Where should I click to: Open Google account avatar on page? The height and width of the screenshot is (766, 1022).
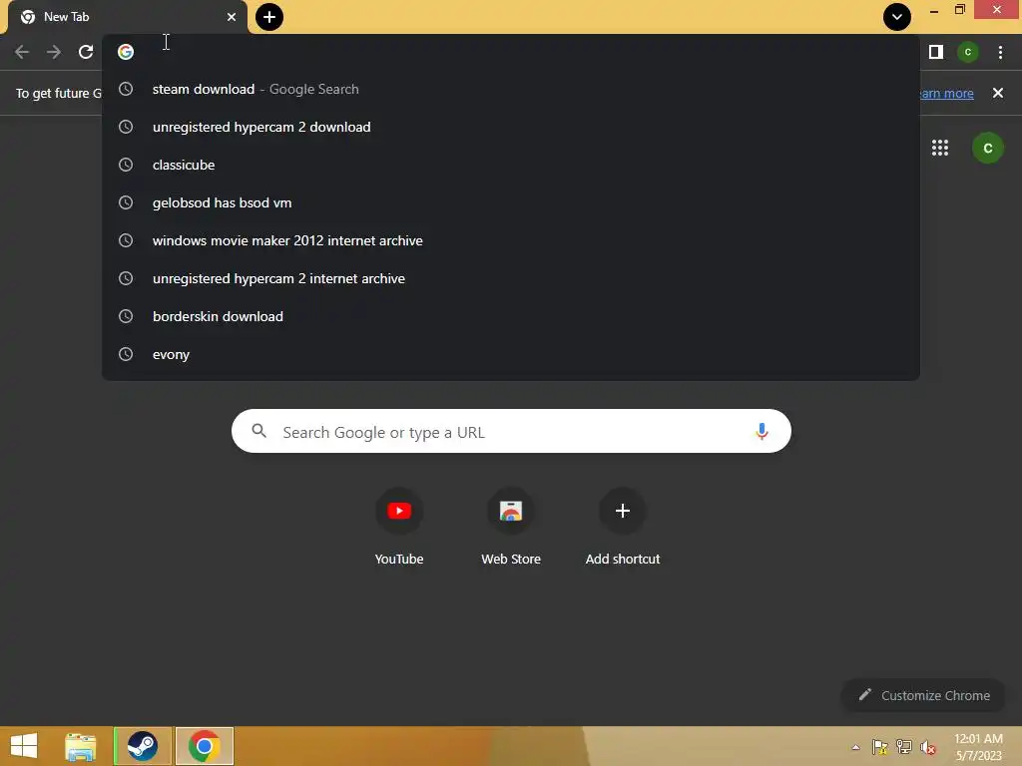pos(988,148)
